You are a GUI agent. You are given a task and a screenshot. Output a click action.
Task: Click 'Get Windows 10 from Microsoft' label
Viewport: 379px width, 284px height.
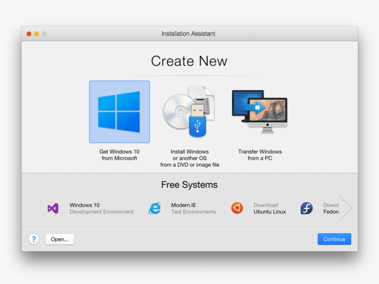pos(119,155)
